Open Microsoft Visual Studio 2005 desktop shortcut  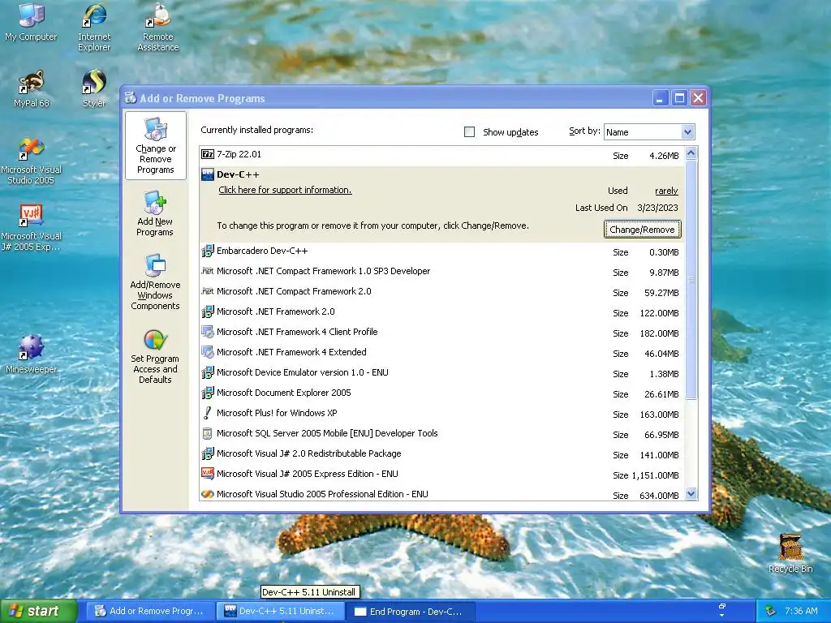click(32, 161)
